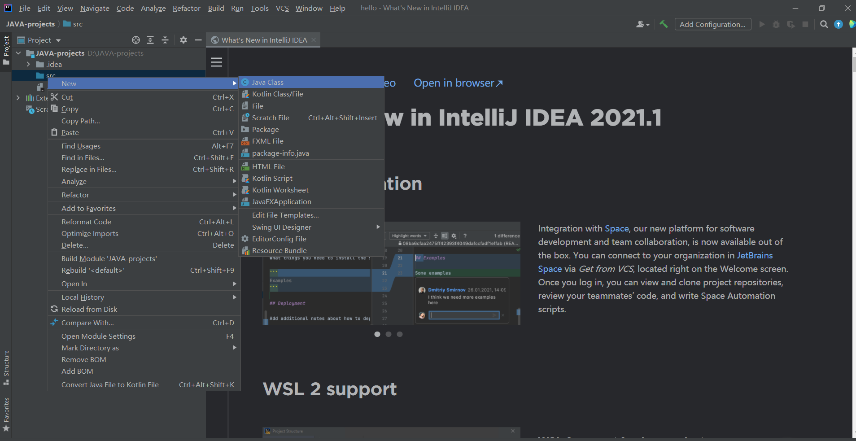Viewport: 856px width, 441px height.
Task: Select package-info.java in New submenu
Action: tap(311, 153)
